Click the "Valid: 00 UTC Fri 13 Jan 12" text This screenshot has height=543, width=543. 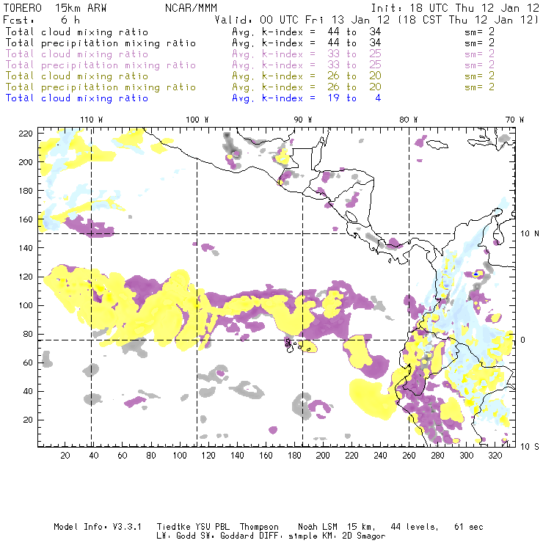tap(302, 20)
